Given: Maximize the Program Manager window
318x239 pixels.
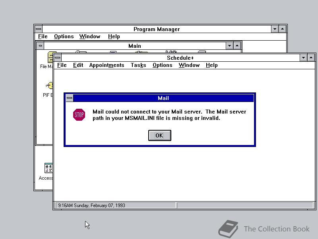Looking at the screenshot, I should (x=283, y=29).
